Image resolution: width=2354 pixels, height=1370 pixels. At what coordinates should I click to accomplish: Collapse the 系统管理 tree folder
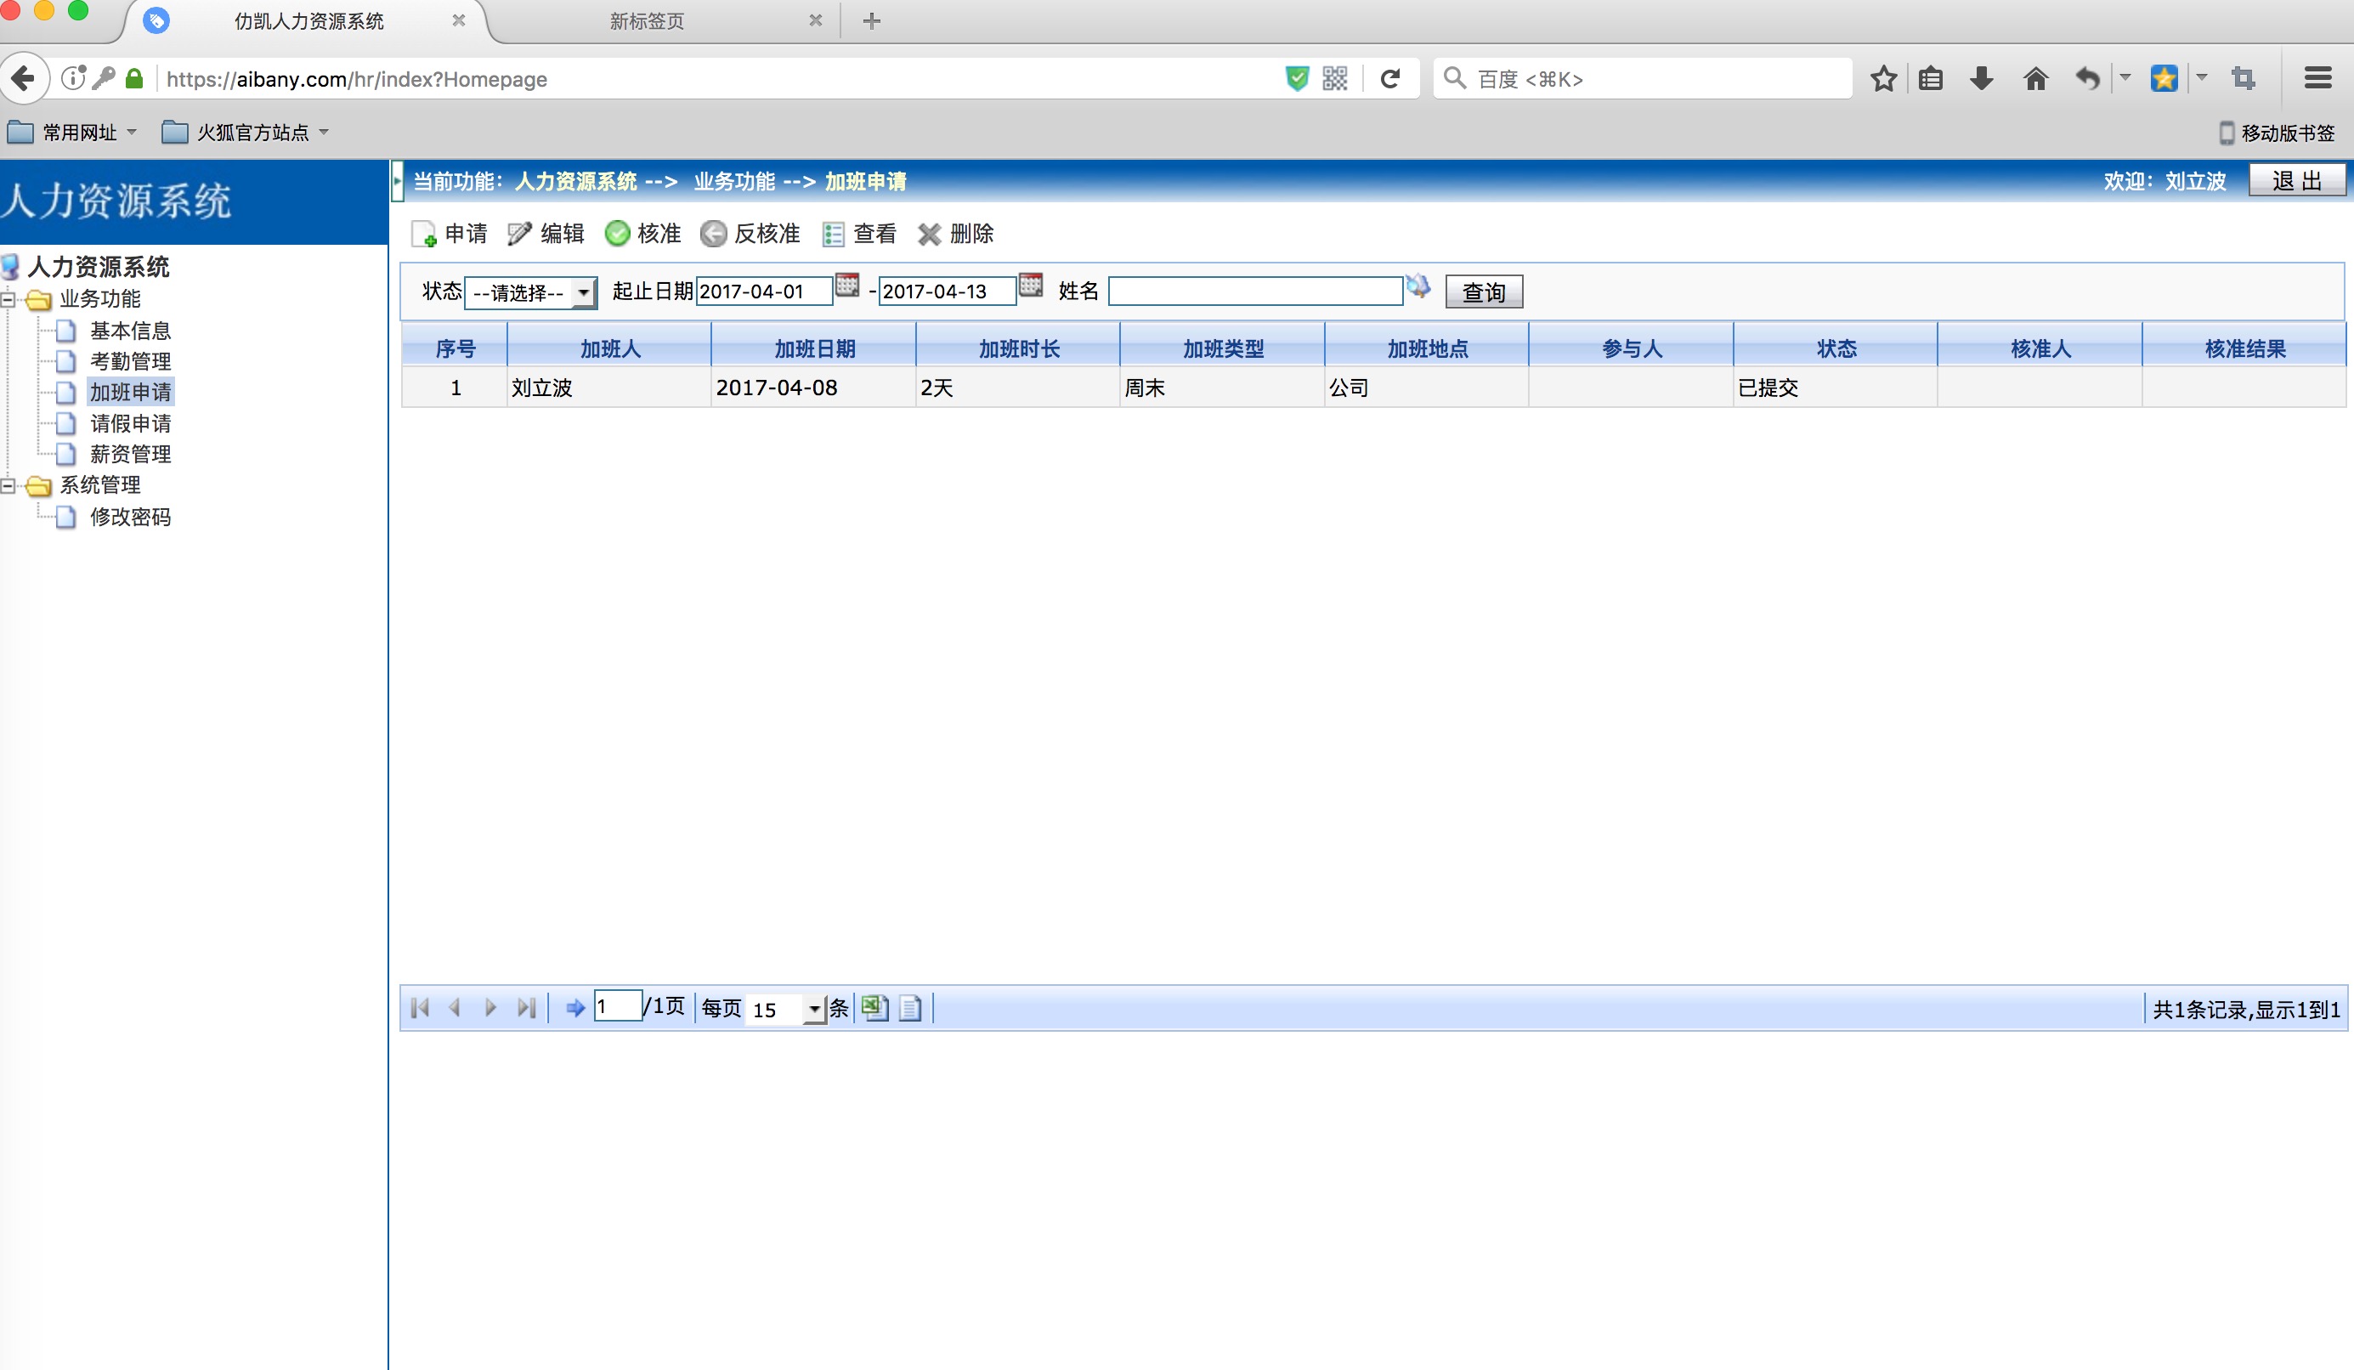(x=8, y=485)
